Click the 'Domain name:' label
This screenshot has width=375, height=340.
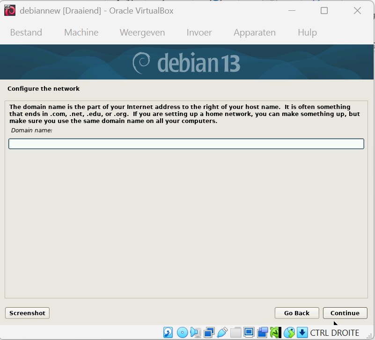coord(32,130)
